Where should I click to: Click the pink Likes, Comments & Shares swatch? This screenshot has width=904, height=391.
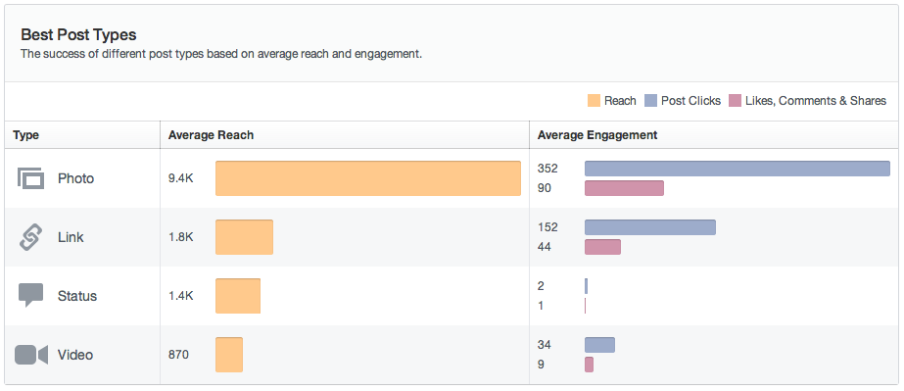[x=736, y=101]
